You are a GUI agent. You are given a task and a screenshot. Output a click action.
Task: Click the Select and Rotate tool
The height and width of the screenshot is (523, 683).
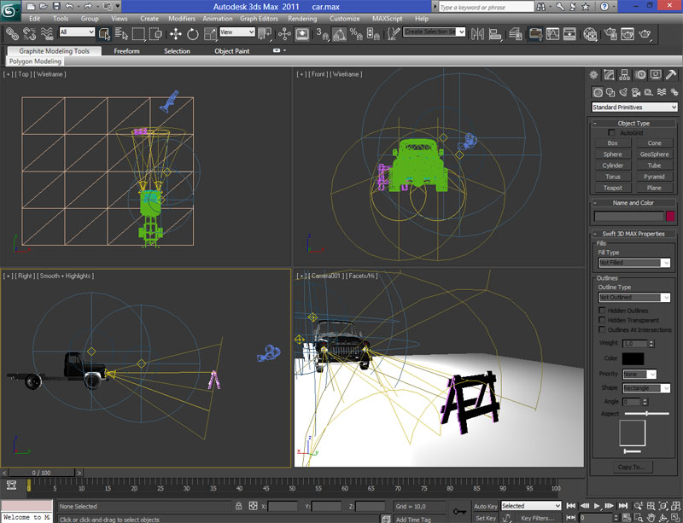click(x=193, y=34)
